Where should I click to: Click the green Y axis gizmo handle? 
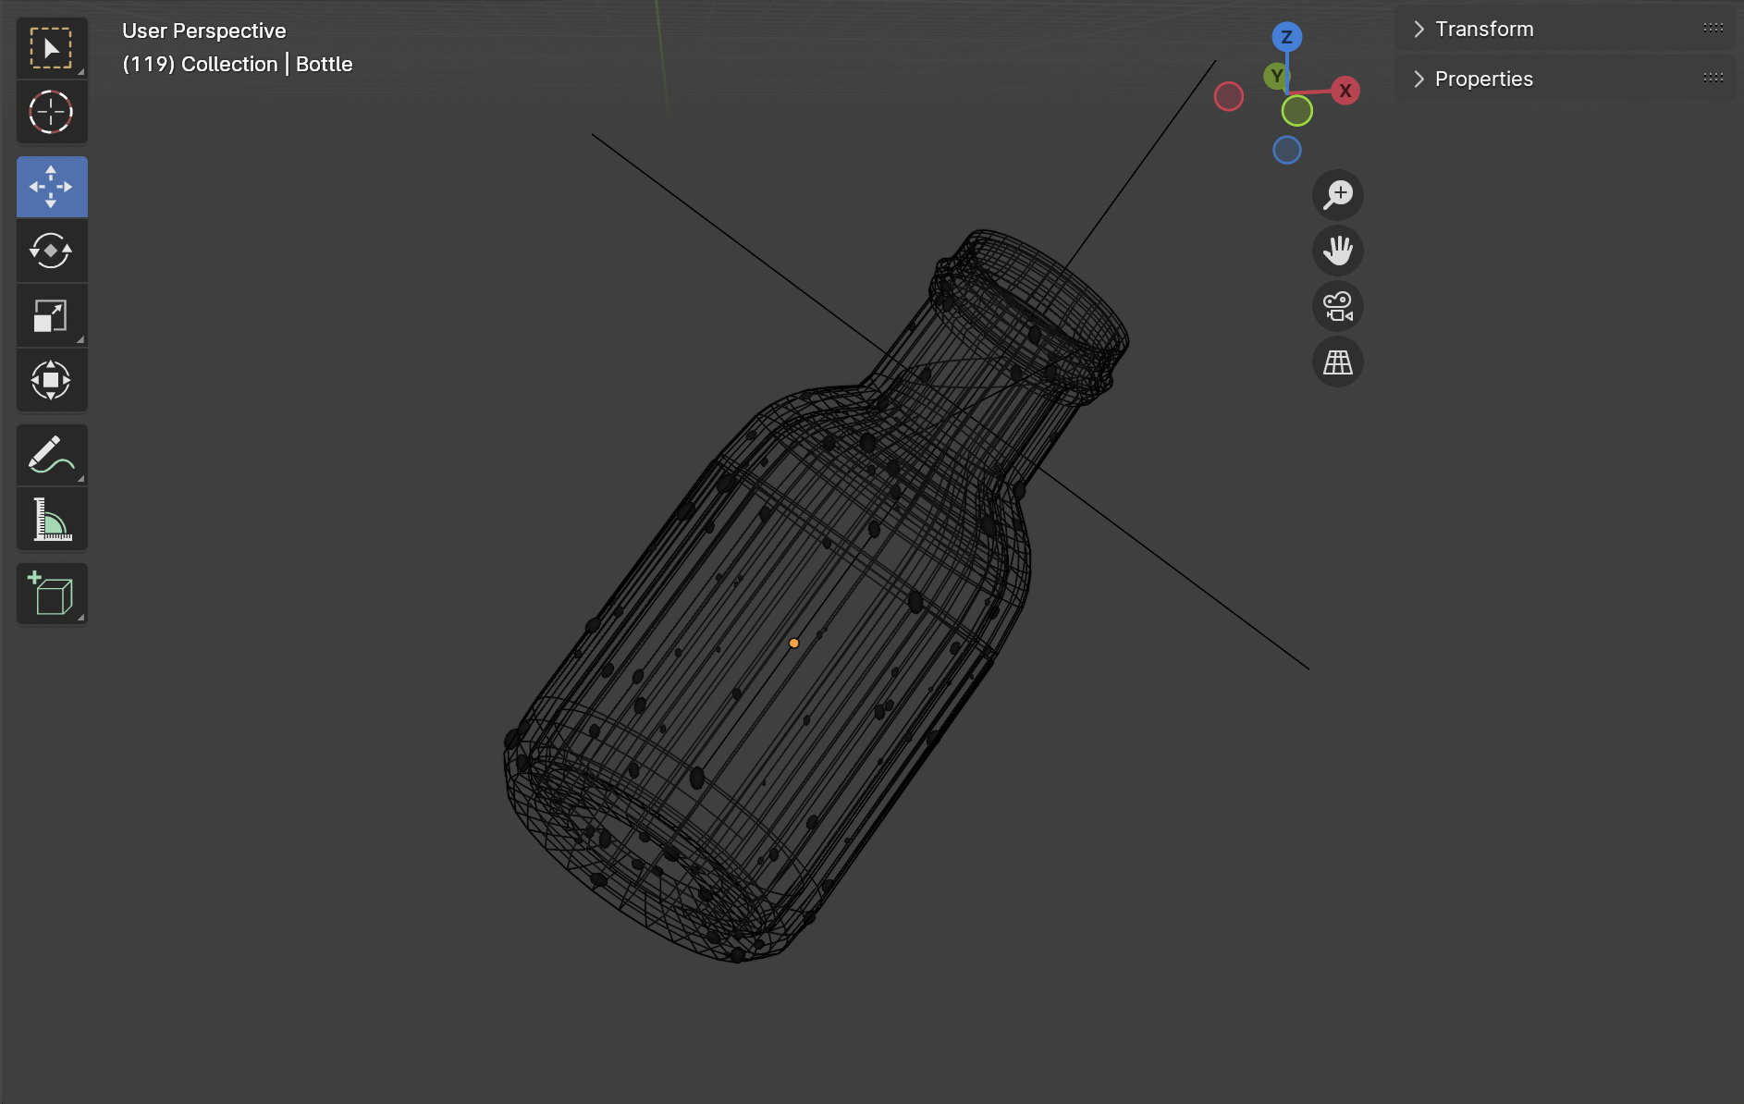pos(1276,76)
